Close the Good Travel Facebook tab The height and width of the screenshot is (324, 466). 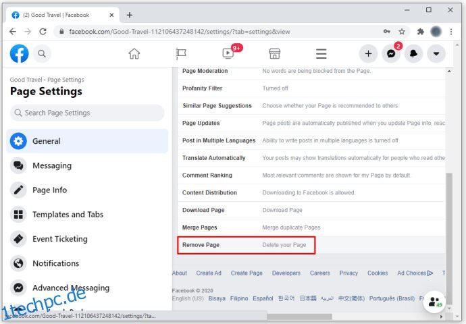coord(111,15)
